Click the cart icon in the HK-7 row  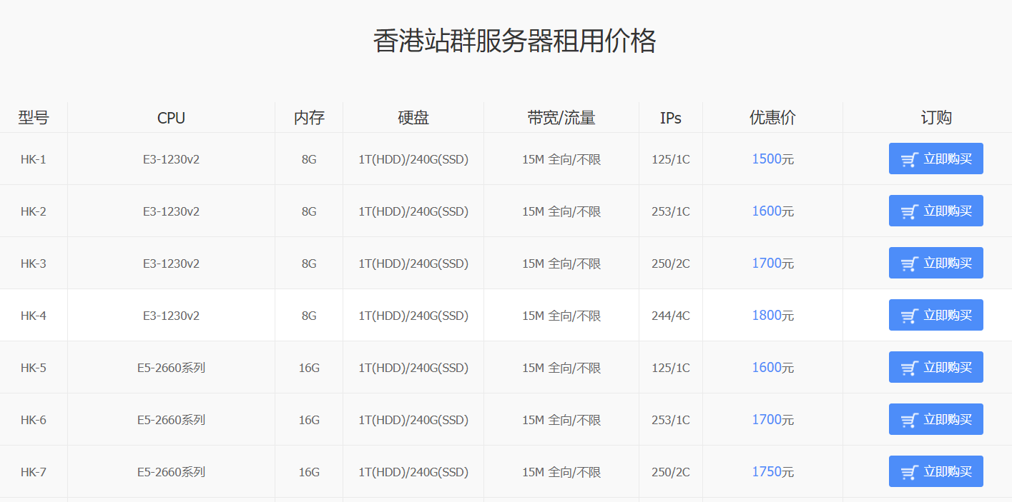click(909, 471)
